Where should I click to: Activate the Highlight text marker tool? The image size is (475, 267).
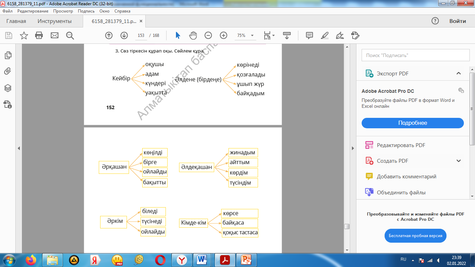click(x=324, y=35)
